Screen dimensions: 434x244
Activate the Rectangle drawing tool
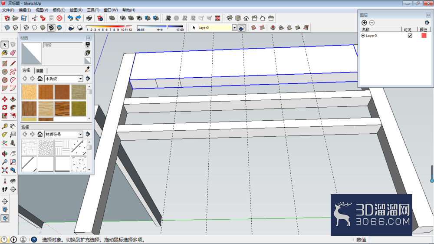5,63
